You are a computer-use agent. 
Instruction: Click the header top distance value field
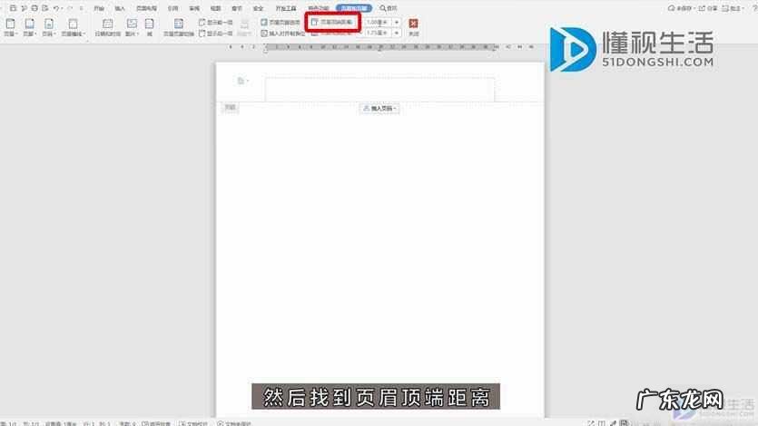click(x=379, y=22)
